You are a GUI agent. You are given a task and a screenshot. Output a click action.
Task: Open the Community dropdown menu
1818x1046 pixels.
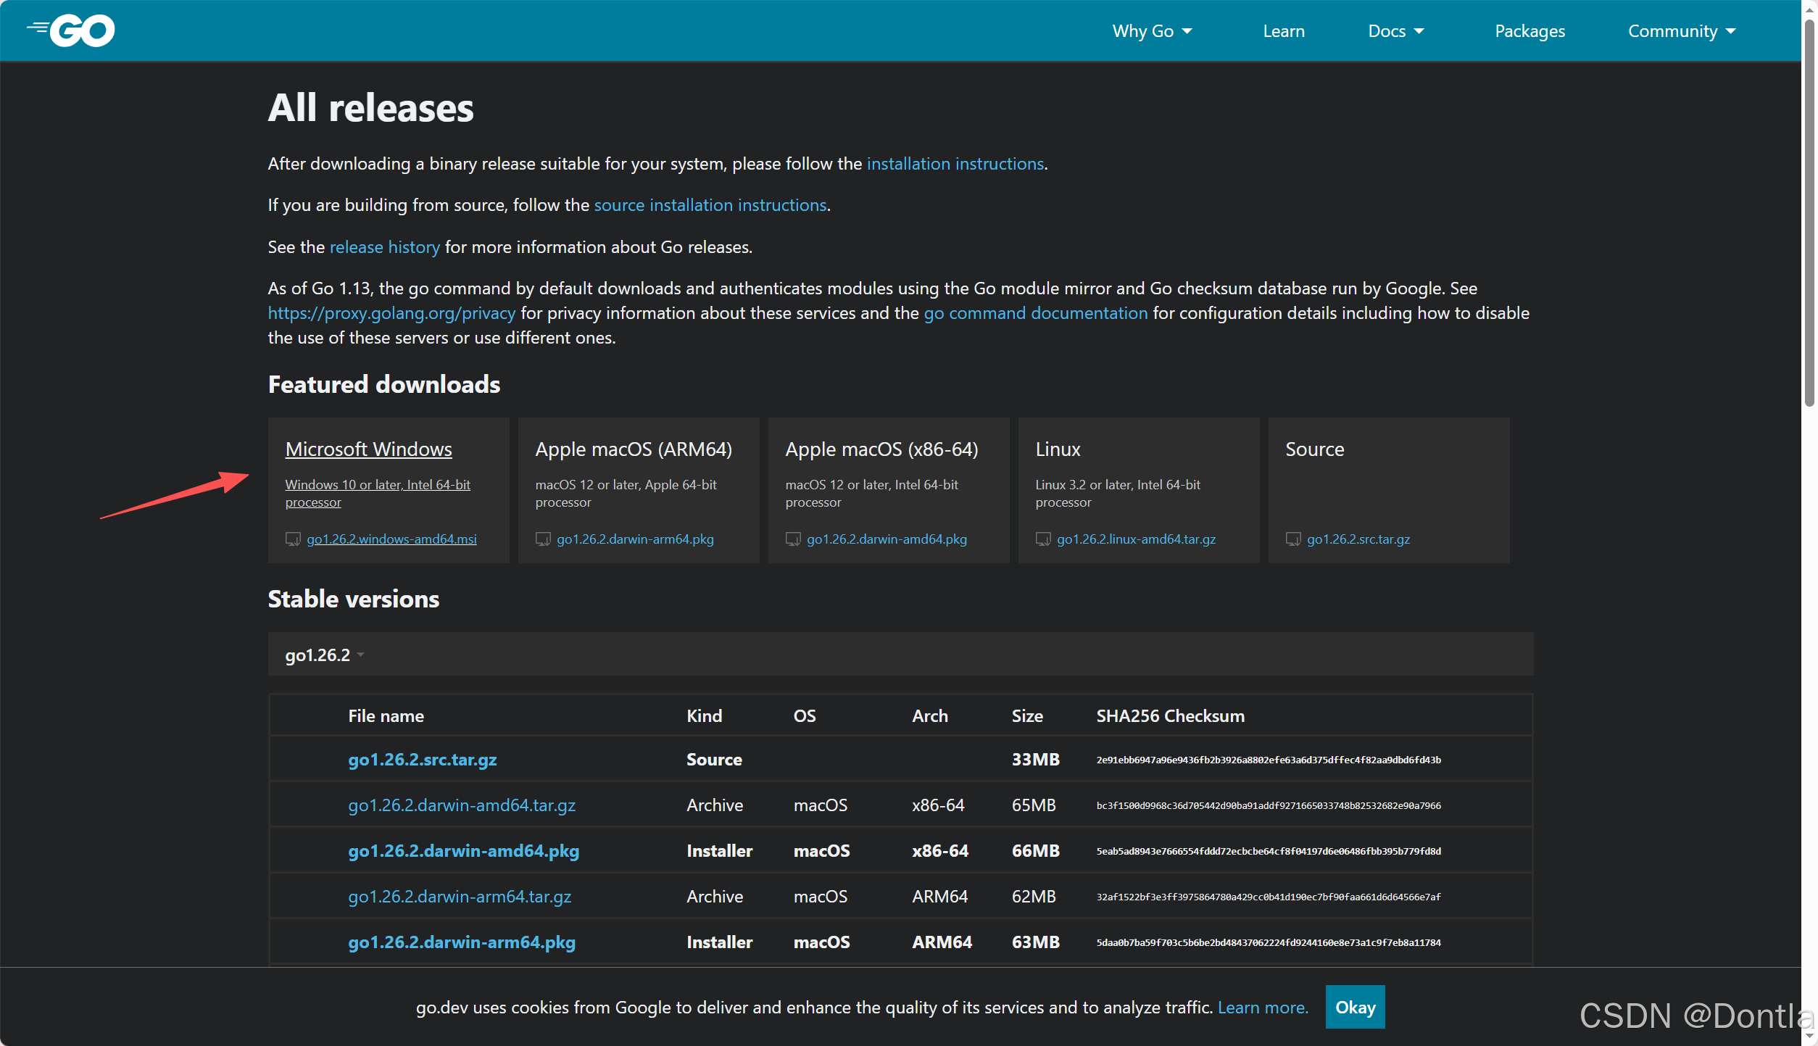(1681, 31)
